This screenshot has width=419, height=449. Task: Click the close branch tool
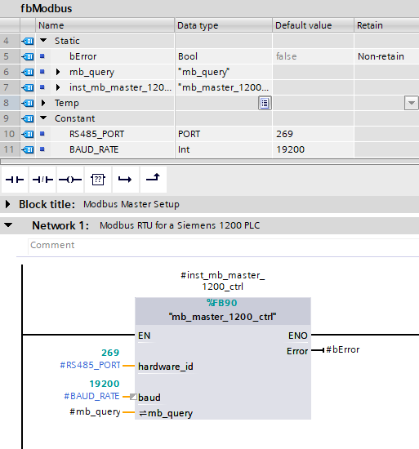[x=153, y=180]
